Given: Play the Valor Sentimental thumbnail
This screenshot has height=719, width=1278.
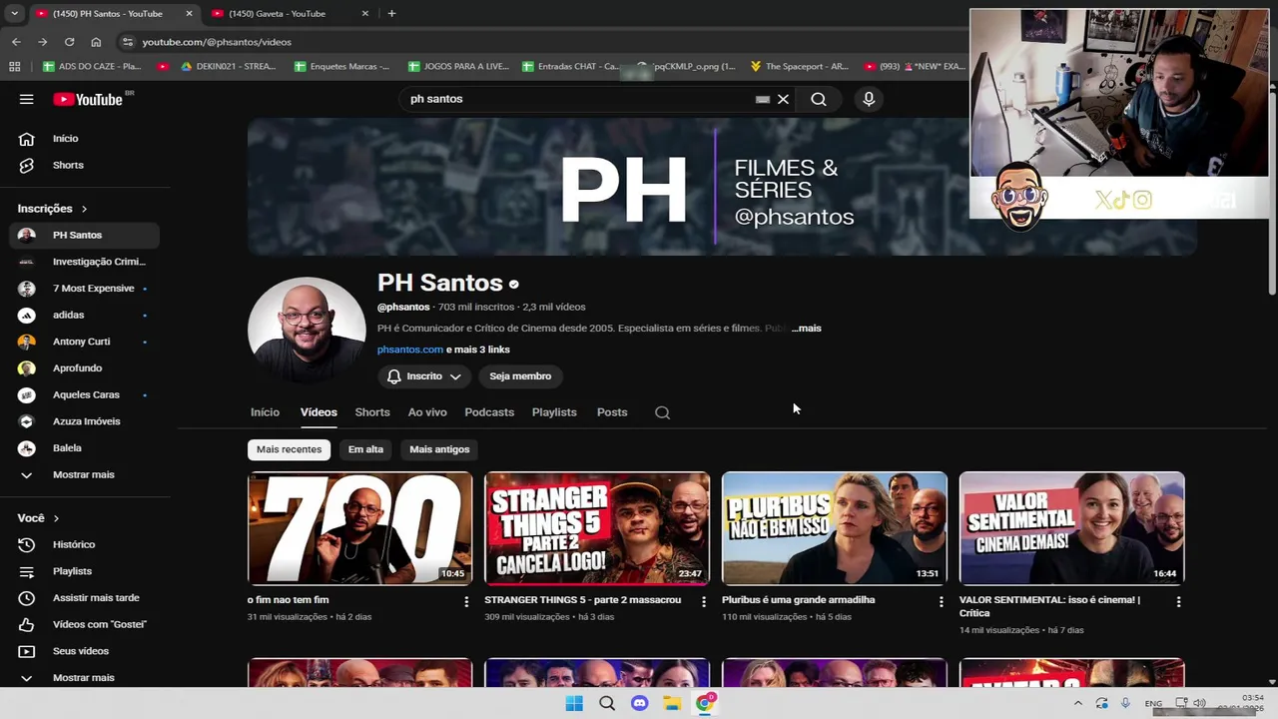Looking at the screenshot, I should [1071, 528].
